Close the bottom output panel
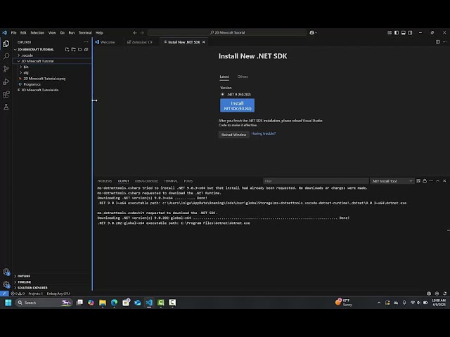 point(444,181)
